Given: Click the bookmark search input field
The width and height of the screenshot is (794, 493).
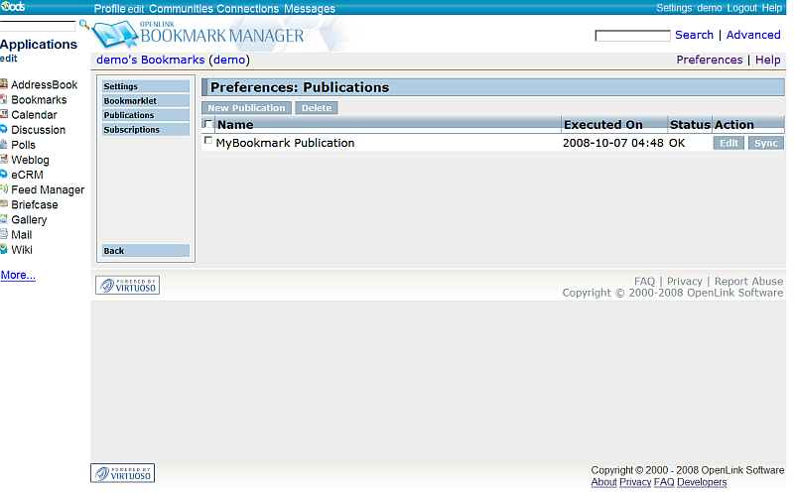Looking at the screenshot, I should click(632, 36).
